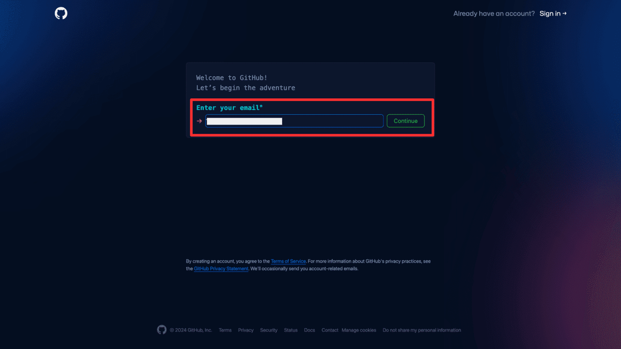Open the footer Privacy link
This screenshot has width=621, height=349.
pyautogui.click(x=246, y=330)
